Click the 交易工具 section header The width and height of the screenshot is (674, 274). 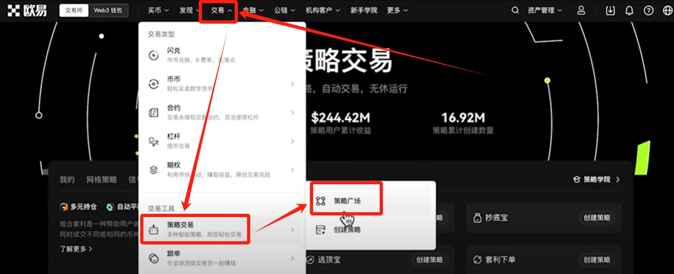coord(162,208)
